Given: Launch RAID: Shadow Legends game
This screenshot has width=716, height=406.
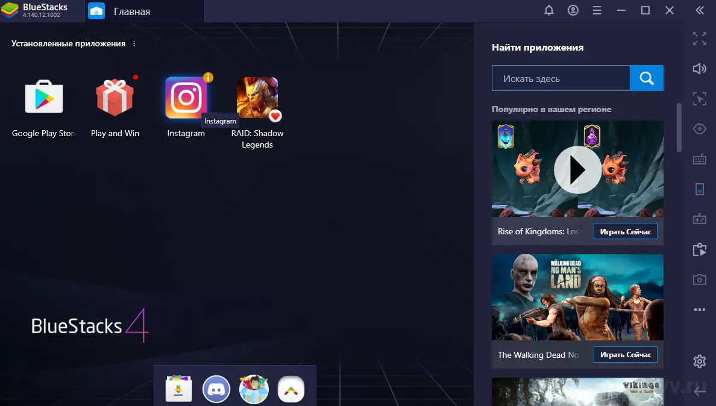Looking at the screenshot, I should pyautogui.click(x=257, y=97).
